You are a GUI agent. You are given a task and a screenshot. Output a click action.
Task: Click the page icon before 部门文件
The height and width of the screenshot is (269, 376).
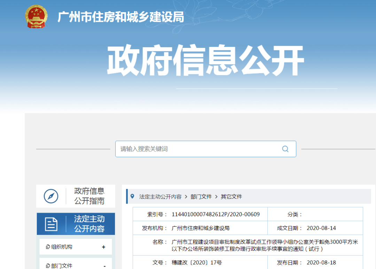[x=48, y=266]
